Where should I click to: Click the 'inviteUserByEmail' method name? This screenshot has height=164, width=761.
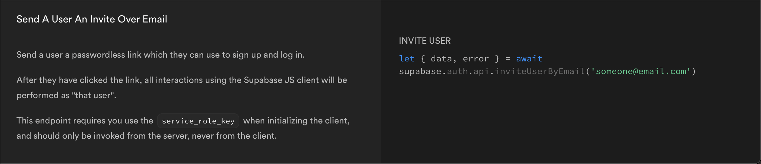(x=540, y=72)
